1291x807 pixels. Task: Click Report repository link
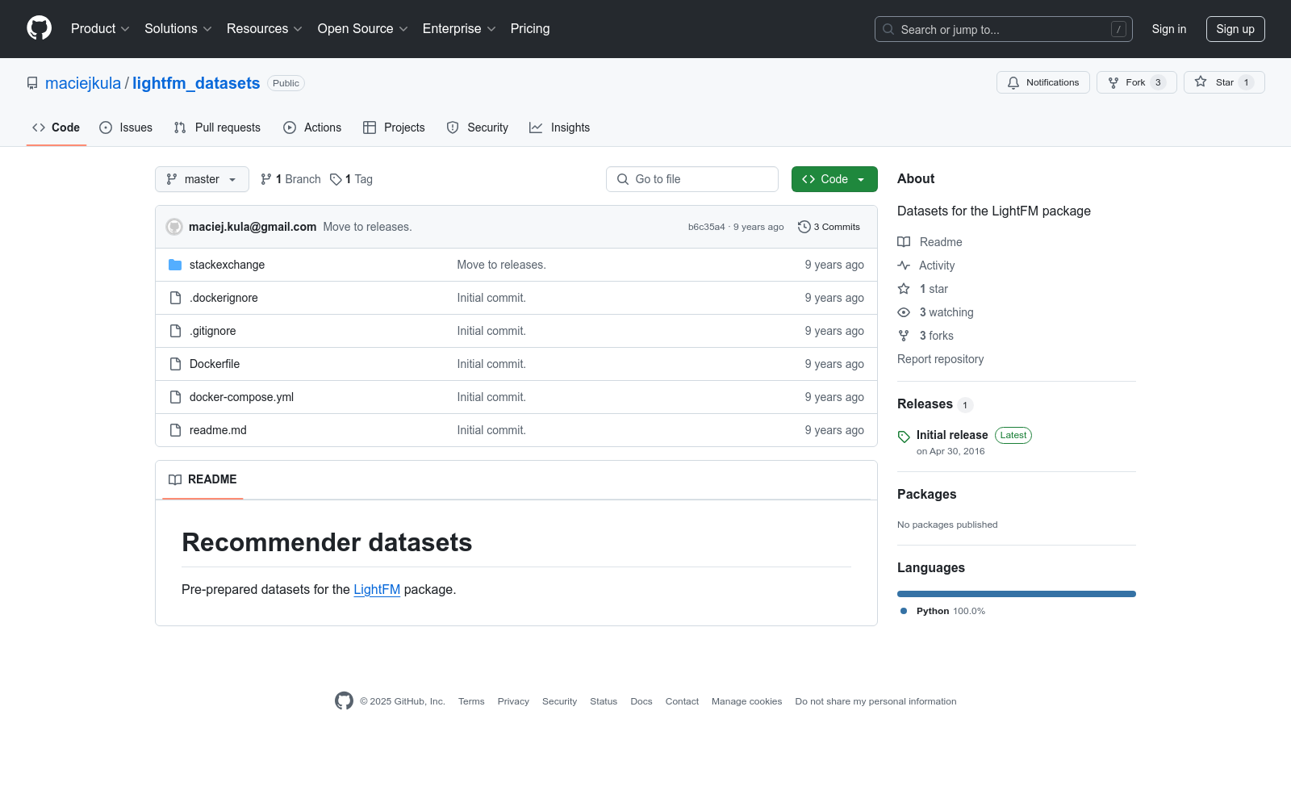941,359
